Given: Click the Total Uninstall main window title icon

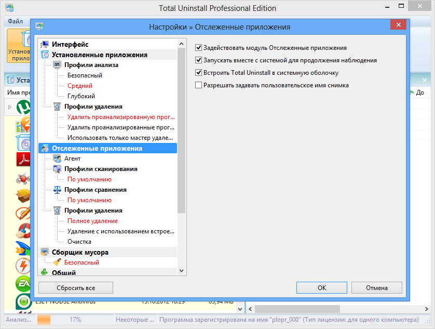Looking at the screenshot, I should (x=9, y=8).
